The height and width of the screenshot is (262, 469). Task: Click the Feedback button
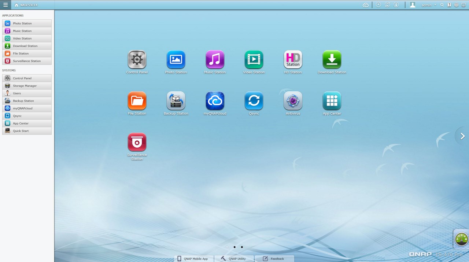[274, 259]
